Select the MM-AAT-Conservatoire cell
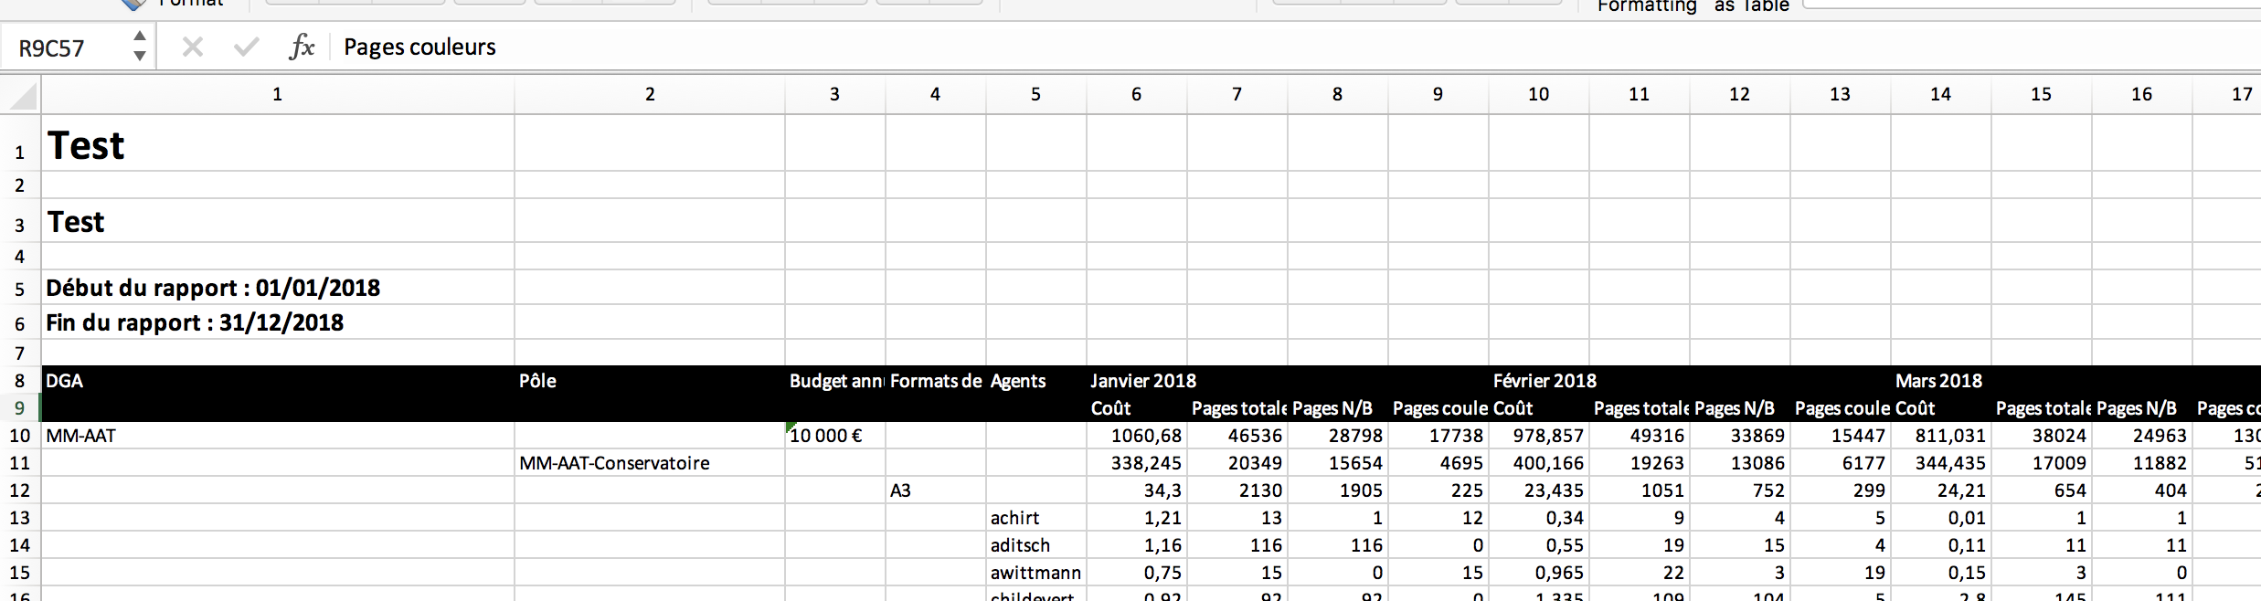The width and height of the screenshot is (2261, 601). 650,463
